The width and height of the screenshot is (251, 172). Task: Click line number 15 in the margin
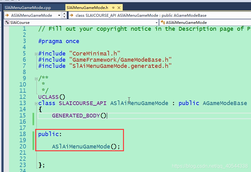tap(23, 116)
